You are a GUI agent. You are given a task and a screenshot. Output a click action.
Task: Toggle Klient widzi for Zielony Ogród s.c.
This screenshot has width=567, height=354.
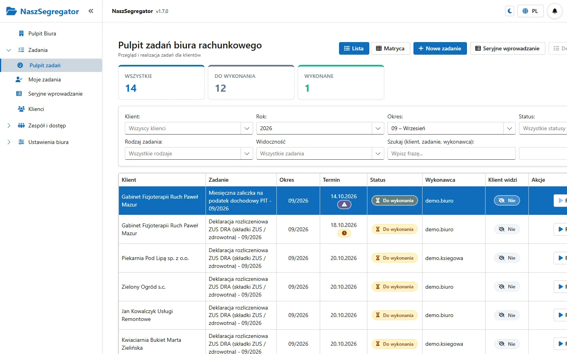(x=507, y=287)
